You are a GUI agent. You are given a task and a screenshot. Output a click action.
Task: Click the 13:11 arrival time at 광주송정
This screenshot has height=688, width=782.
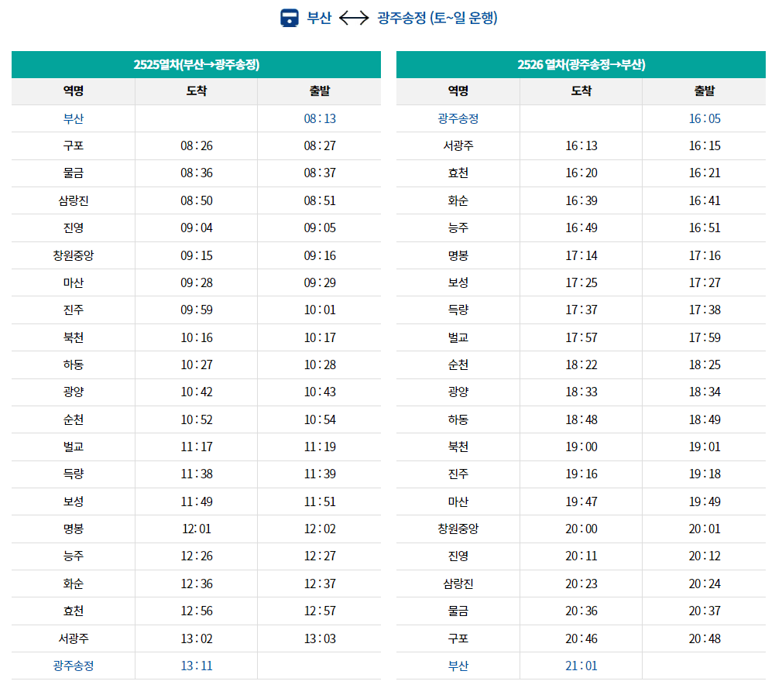[x=196, y=665]
